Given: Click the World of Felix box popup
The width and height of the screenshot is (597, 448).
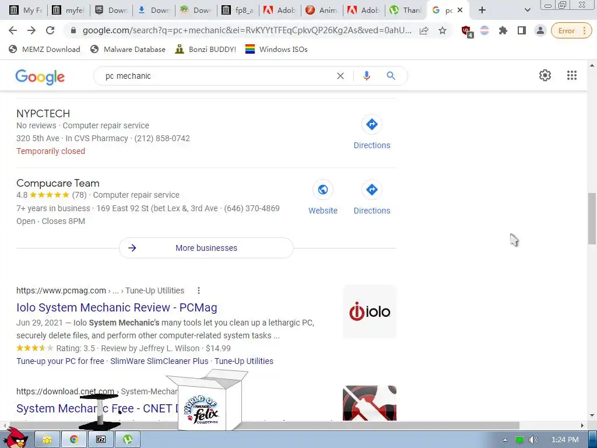Looking at the screenshot, I should coord(208,401).
